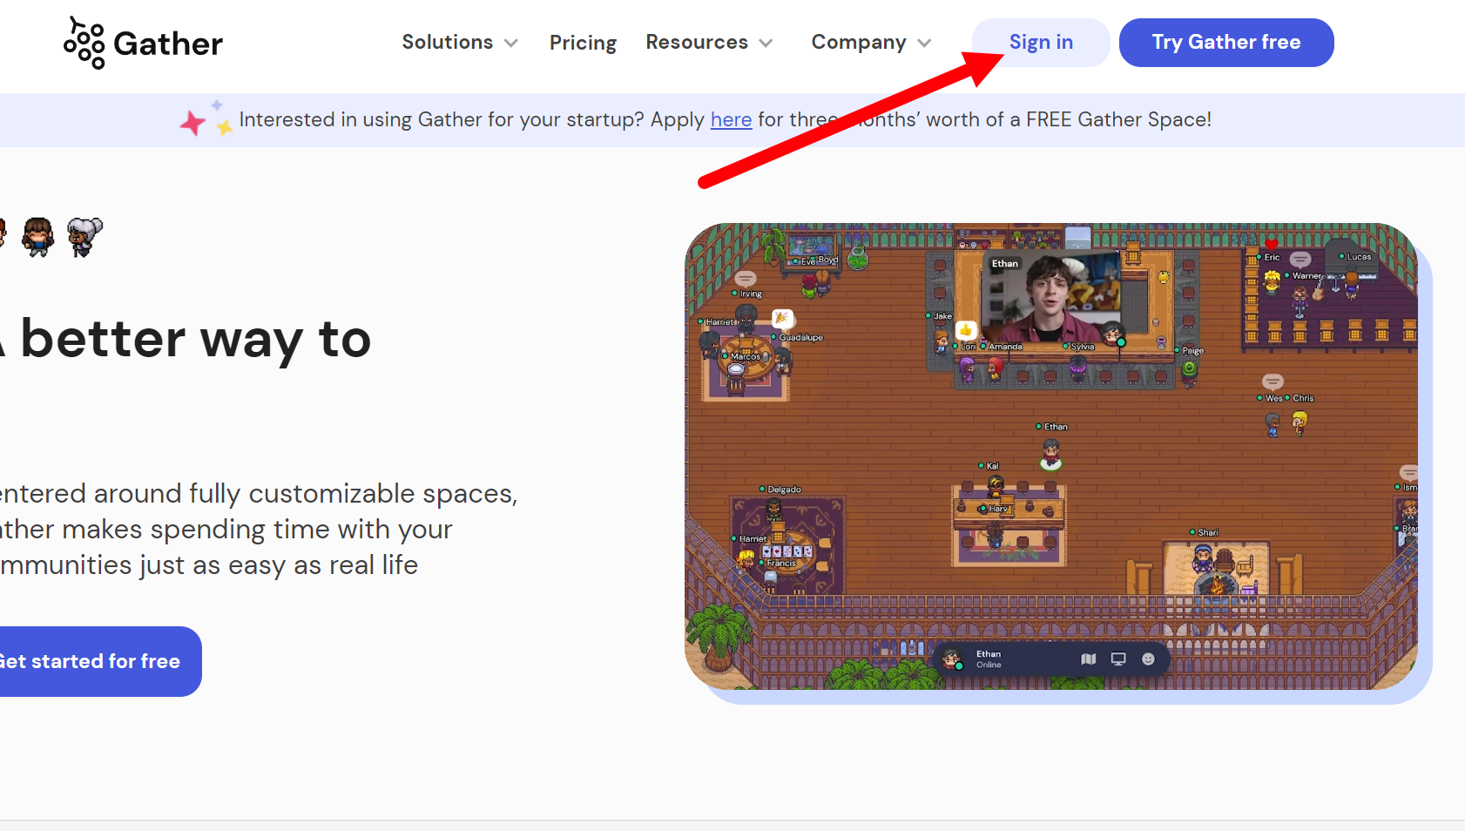Expand the Resources menu

(x=709, y=43)
